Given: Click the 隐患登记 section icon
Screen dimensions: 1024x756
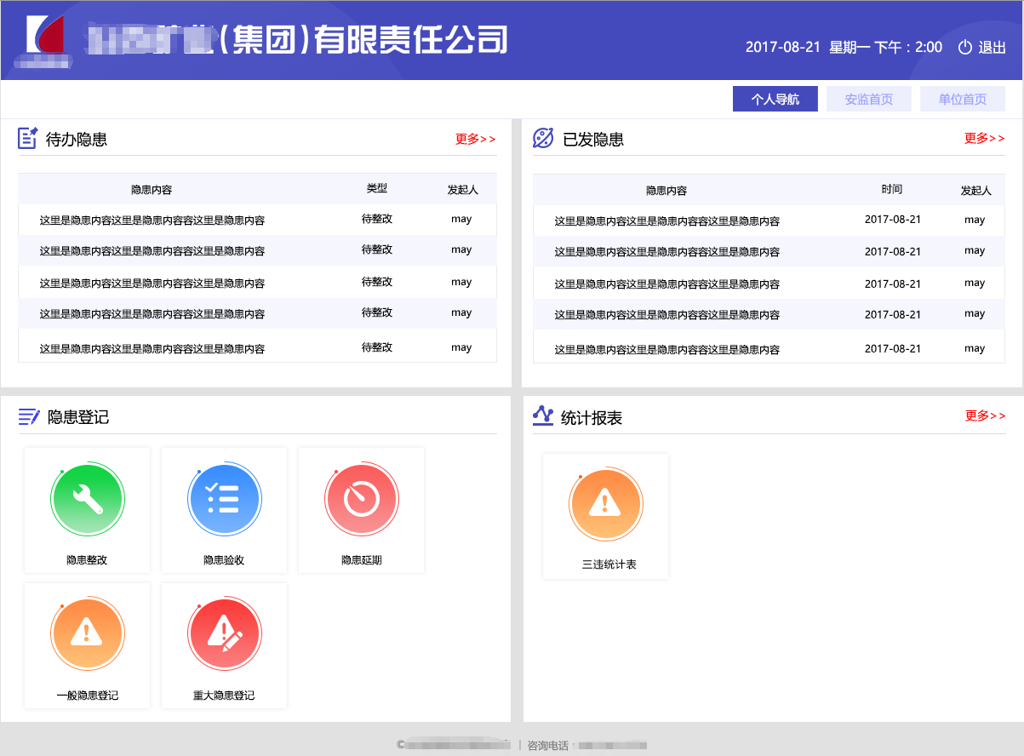Looking at the screenshot, I should tap(29, 416).
